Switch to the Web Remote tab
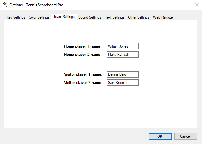This screenshot has height=144, width=202. [163, 17]
